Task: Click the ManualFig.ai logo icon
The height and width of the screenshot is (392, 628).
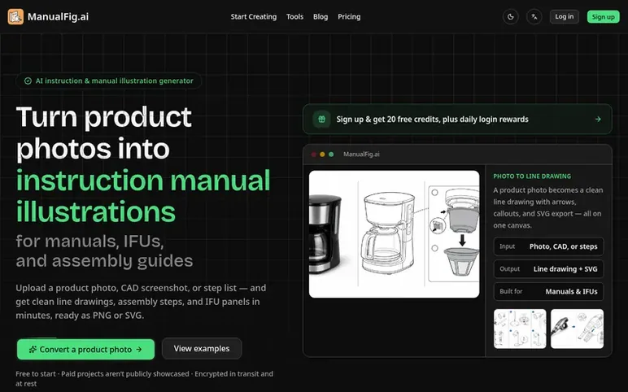Action: (x=15, y=17)
